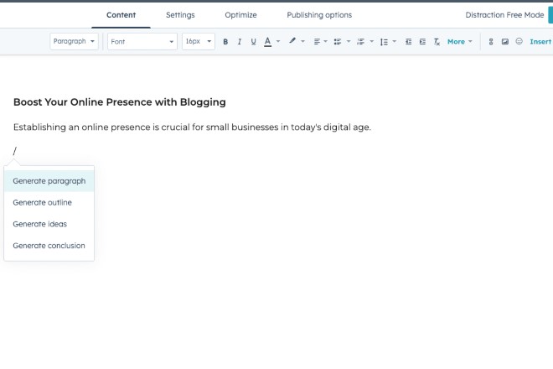Switch to the Settings tab
Viewport: 553px width, 369px height.
click(x=180, y=15)
